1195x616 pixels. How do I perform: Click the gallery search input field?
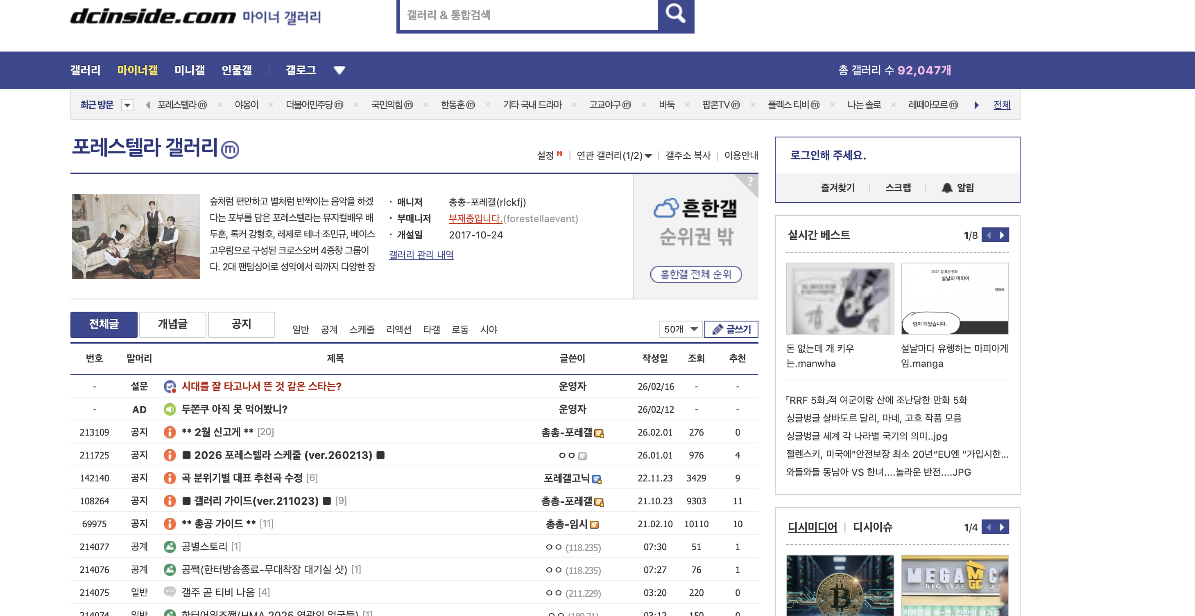coord(528,16)
